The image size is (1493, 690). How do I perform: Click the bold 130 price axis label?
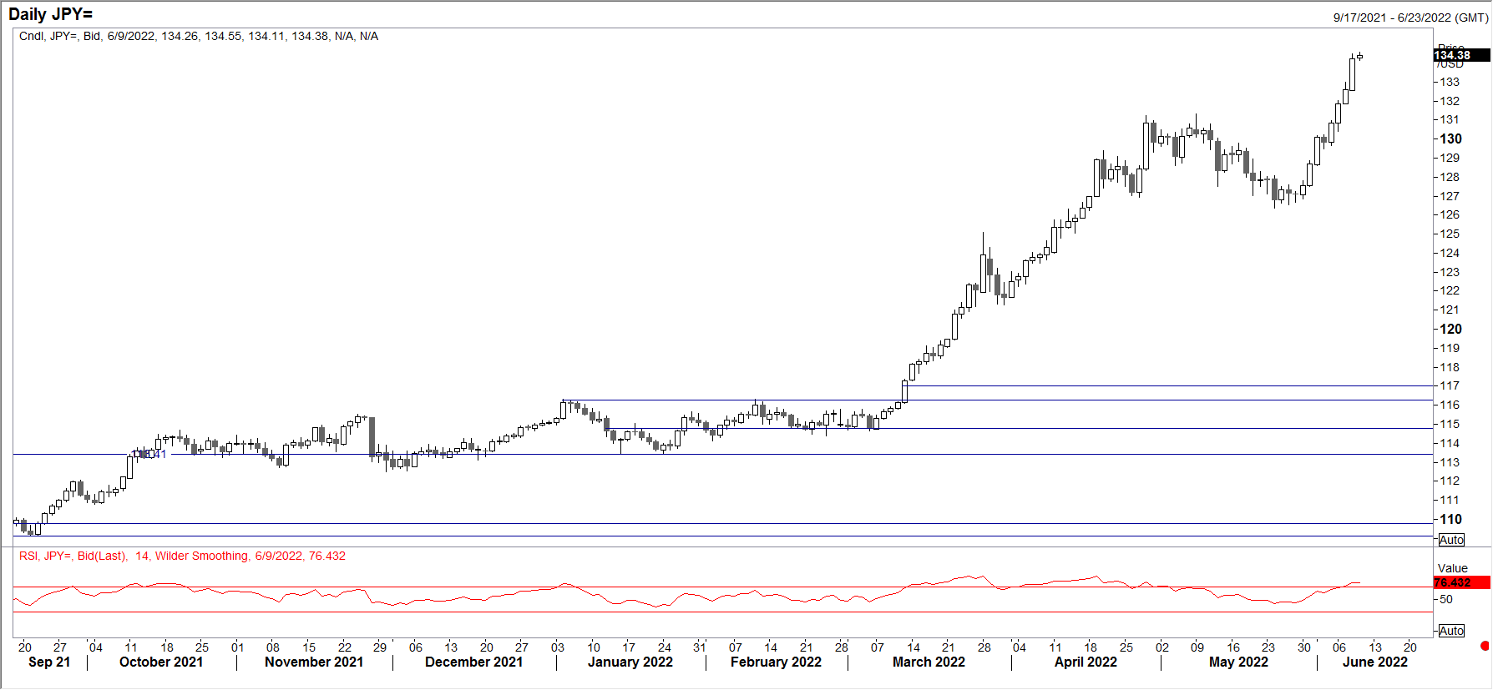click(1451, 139)
